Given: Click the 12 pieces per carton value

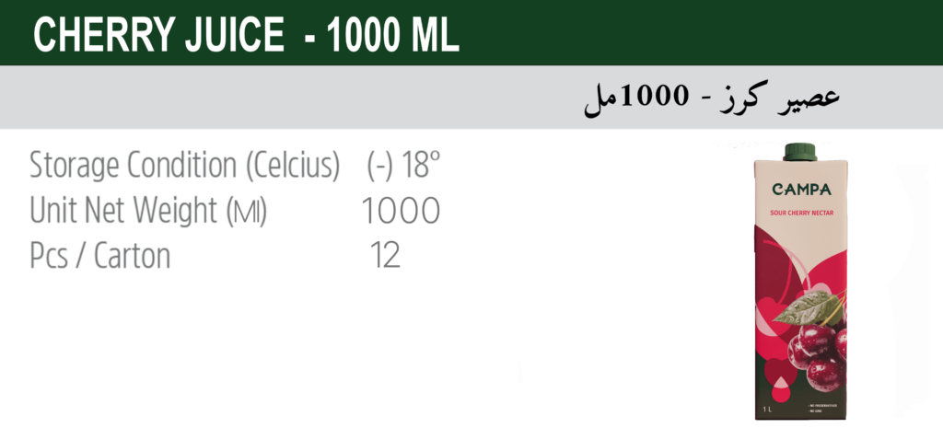Looking at the screenshot, I should [x=385, y=256].
